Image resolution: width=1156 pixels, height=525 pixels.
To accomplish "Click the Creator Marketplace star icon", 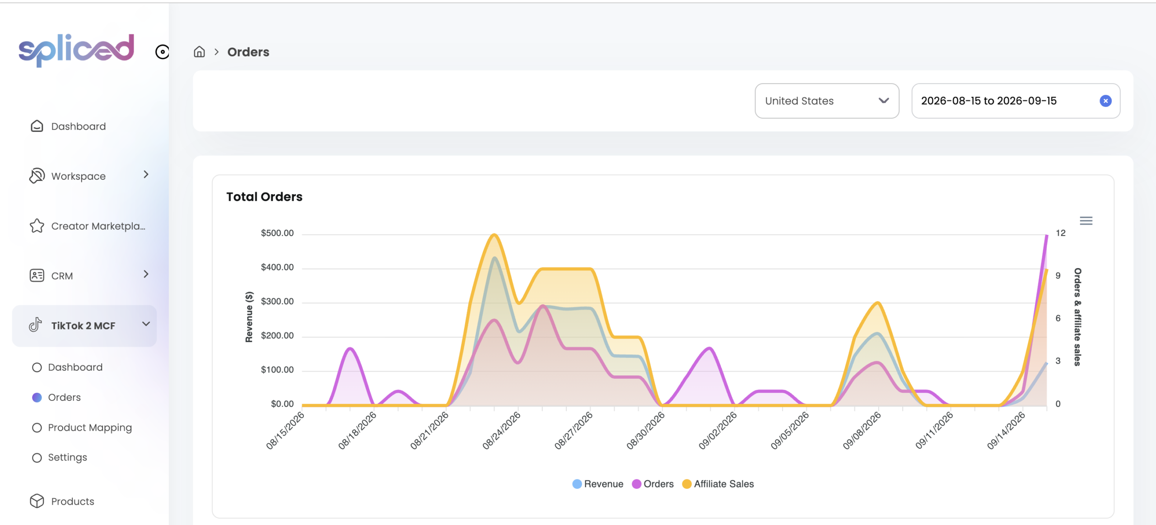I will [37, 226].
